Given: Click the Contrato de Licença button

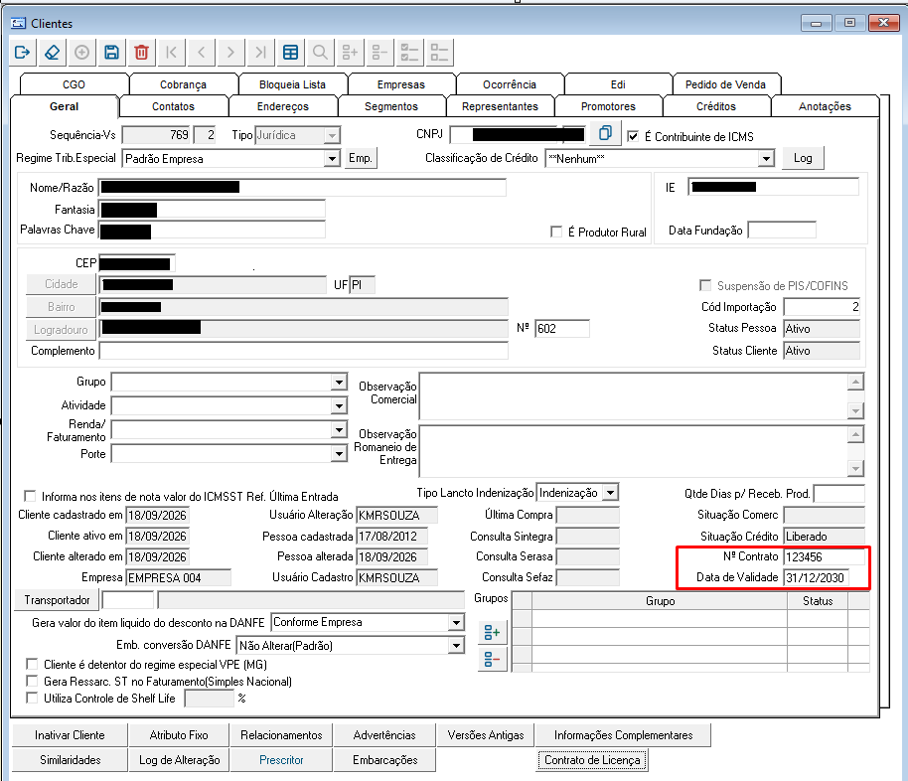Looking at the screenshot, I should coord(592,759).
